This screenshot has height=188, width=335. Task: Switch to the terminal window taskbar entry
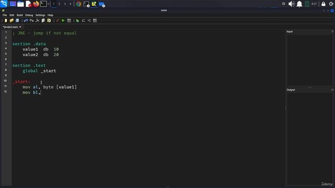[x=86, y=4]
